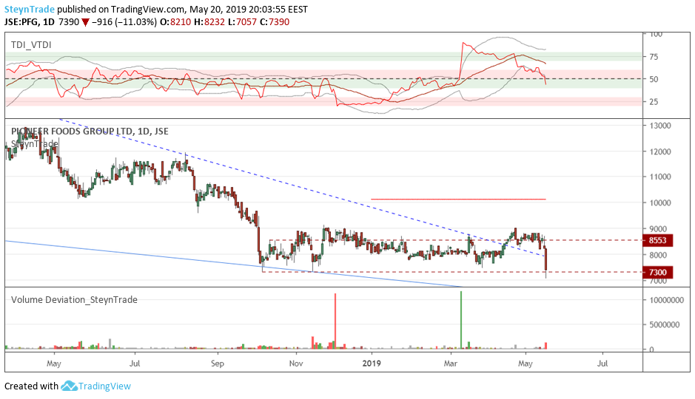Click the 5000000 volume axis label
695x399 pixels.
click(x=665, y=324)
